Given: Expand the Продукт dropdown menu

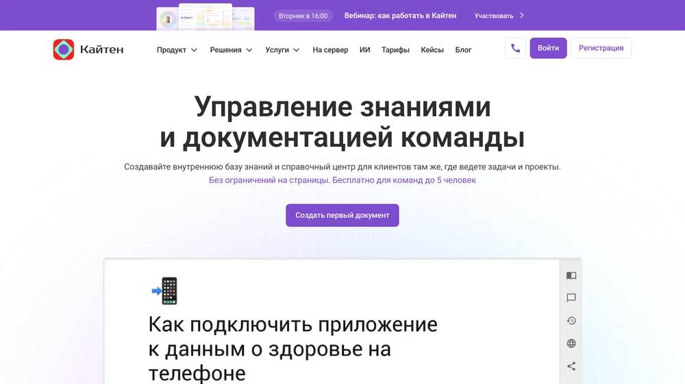Looking at the screenshot, I should pos(177,50).
